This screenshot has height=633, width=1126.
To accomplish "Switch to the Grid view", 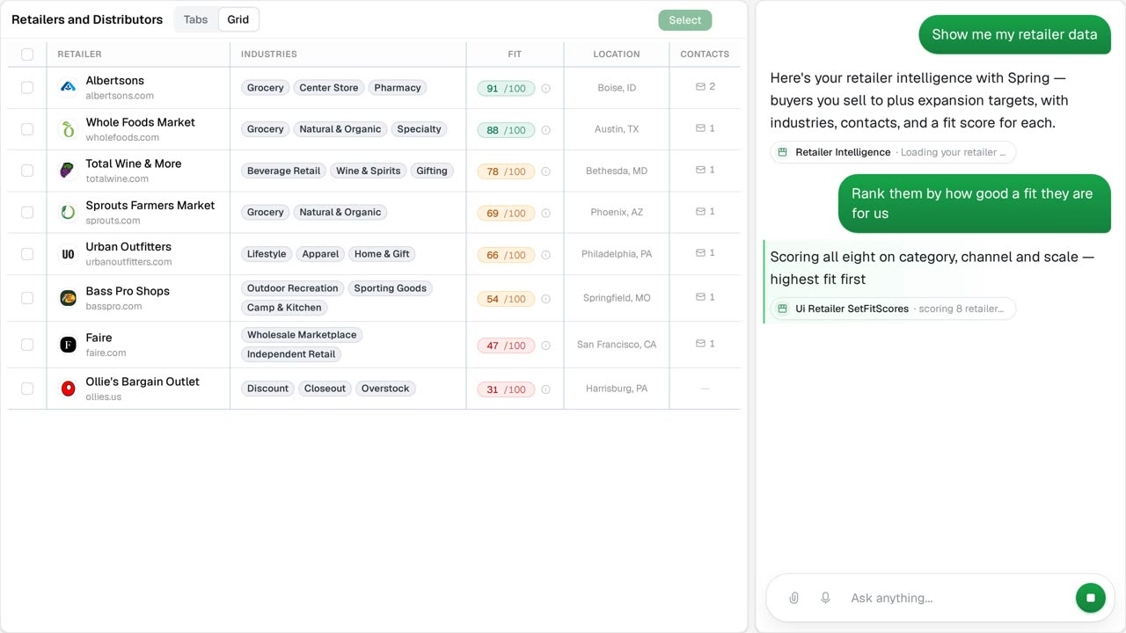I will [238, 19].
